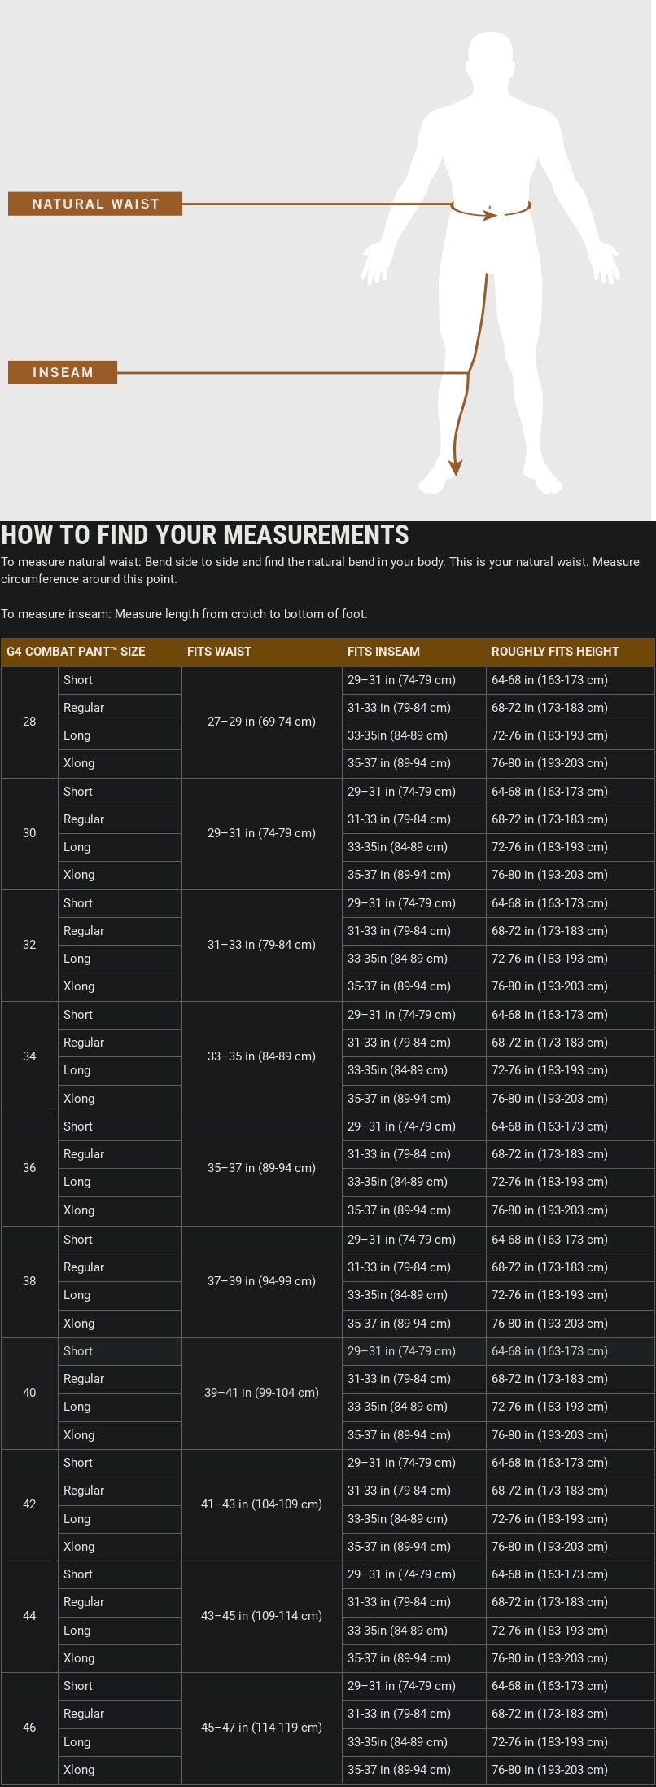Click the 27–29 in waist cell
Viewport: 656px width, 1787px height.
pyautogui.click(x=261, y=722)
